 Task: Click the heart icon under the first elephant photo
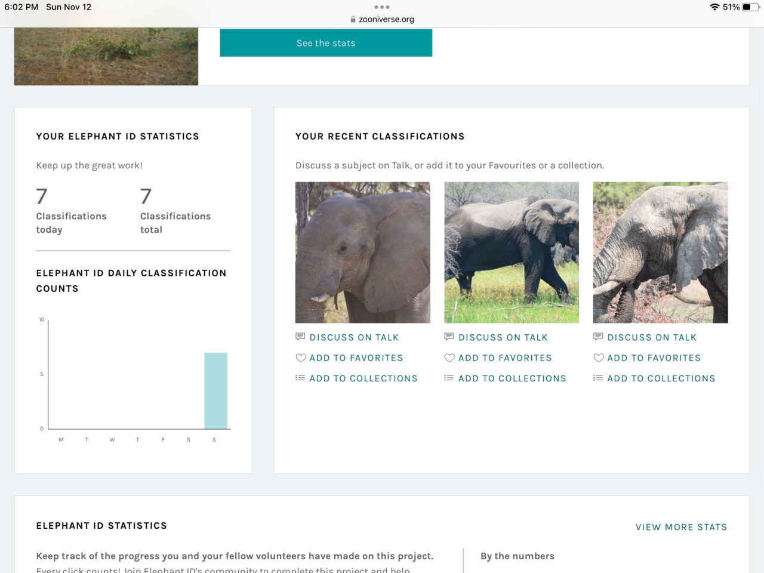coord(301,358)
